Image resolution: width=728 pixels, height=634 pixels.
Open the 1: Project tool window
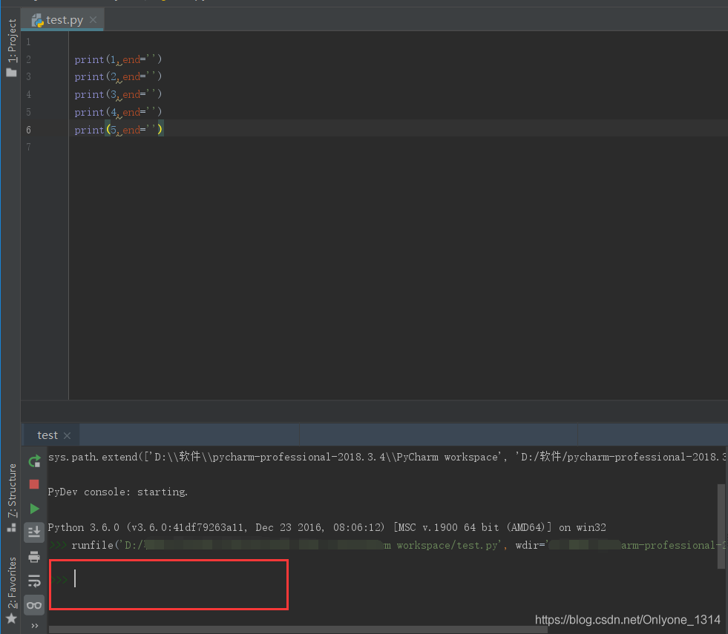tap(11, 41)
